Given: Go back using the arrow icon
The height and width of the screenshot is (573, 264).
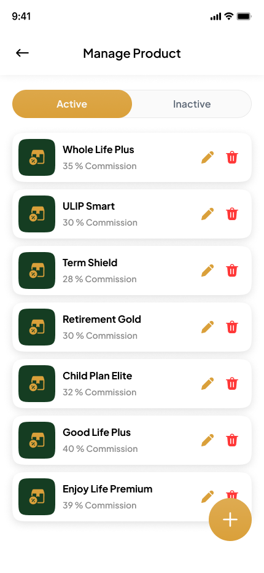Looking at the screenshot, I should pos(22,53).
